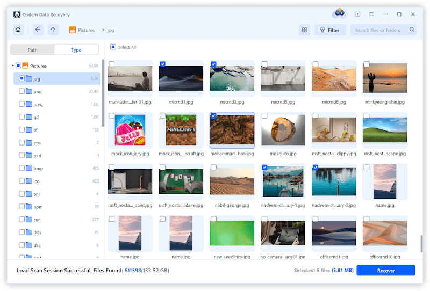Screen dimensions: 430x291
Task: Click the upload/update icon in title bar
Action: [x=357, y=14]
